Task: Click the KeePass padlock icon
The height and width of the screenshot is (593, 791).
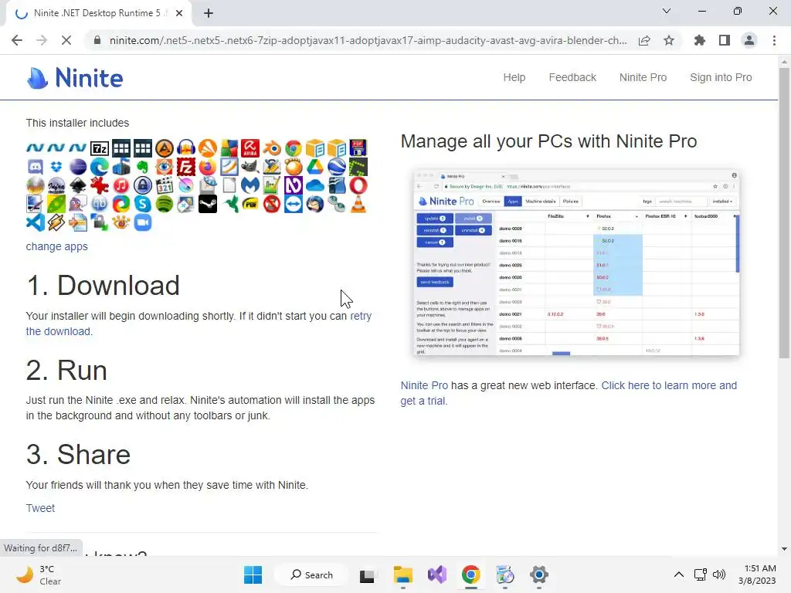Action: coord(143,185)
